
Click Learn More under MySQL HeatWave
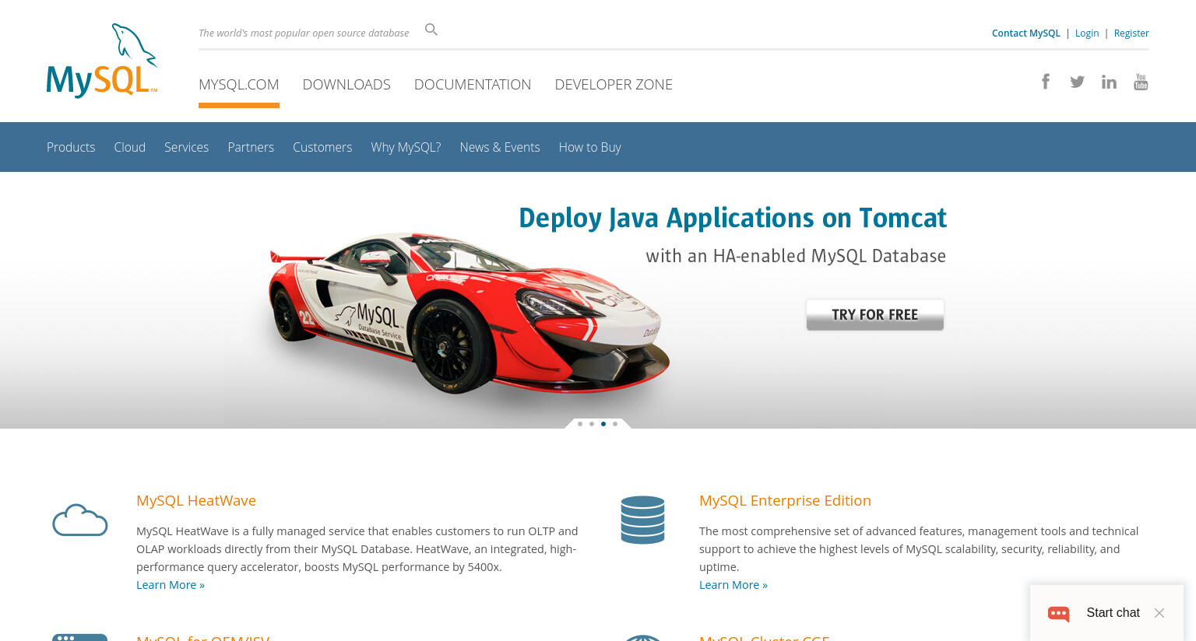point(171,585)
